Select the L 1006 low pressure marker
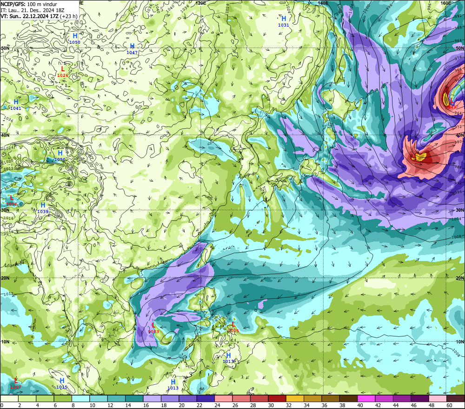Screen dimensions: 465x409 (x=12, y=201)
